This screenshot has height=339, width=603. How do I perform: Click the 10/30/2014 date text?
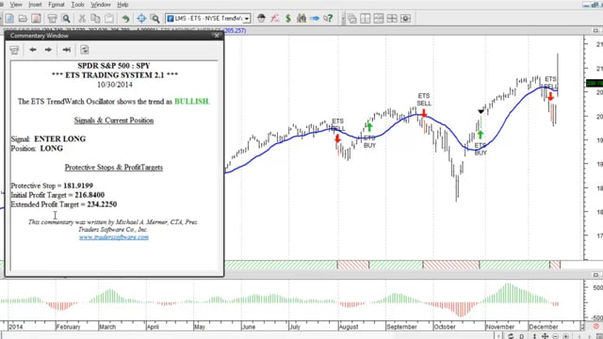pos(115,85)
